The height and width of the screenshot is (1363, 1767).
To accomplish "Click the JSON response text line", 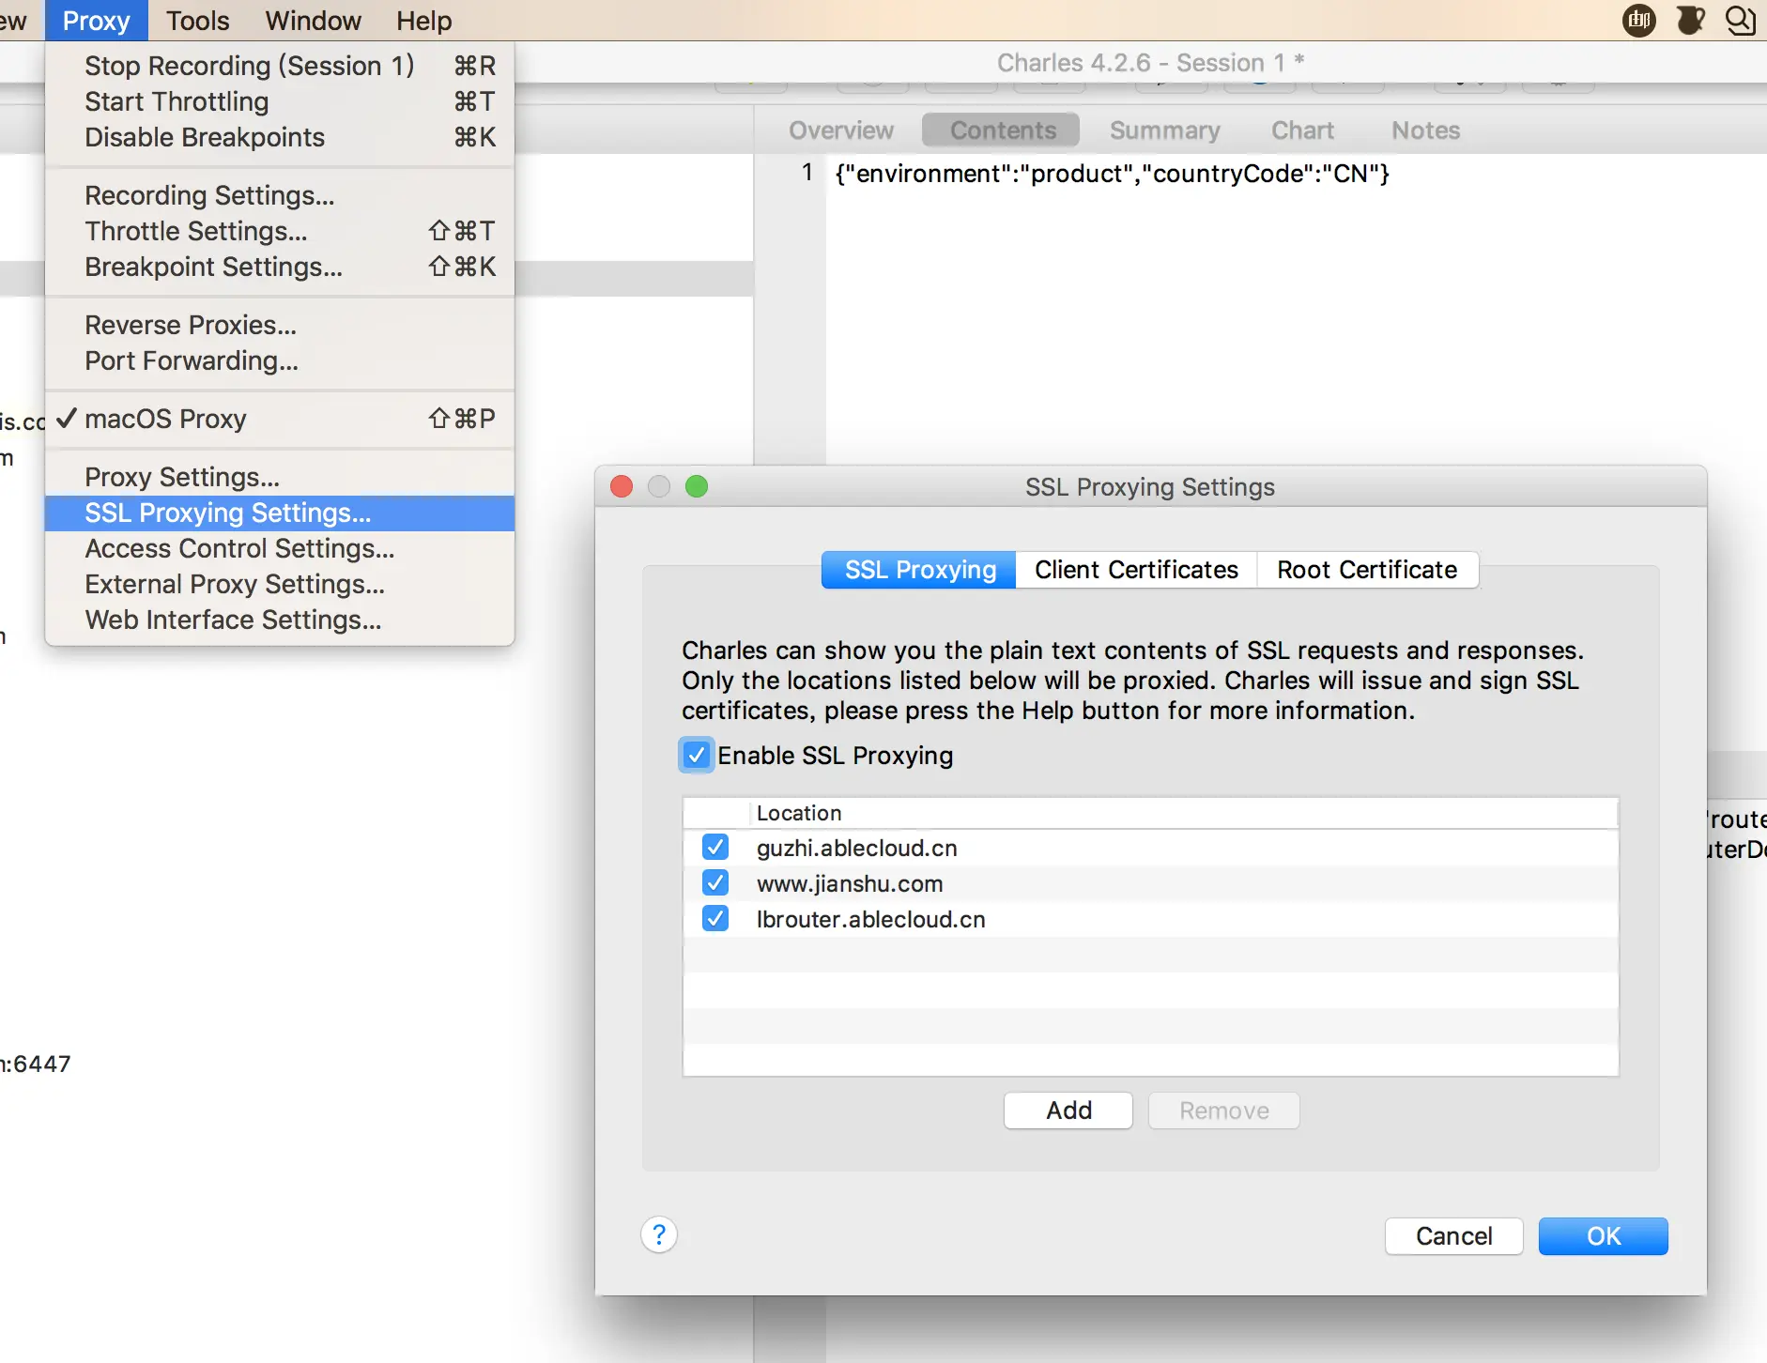I will tap(1112, 174).
